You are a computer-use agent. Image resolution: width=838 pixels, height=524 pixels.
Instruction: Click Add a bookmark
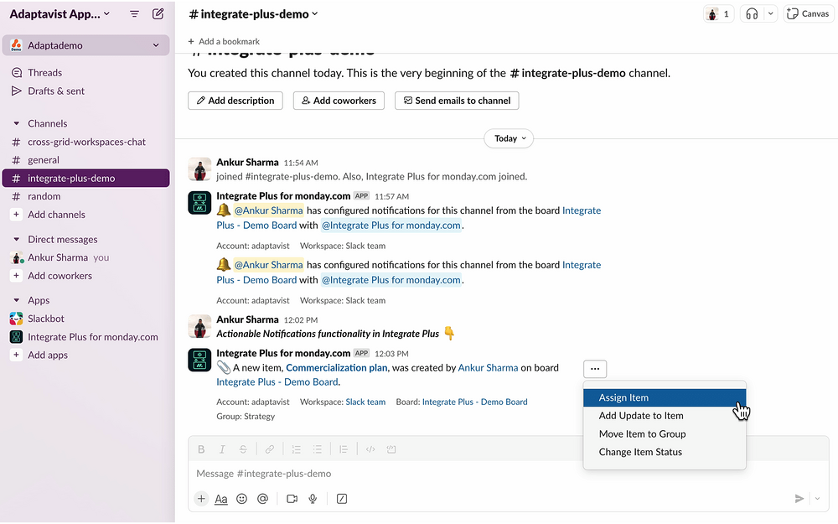[224, 41]
